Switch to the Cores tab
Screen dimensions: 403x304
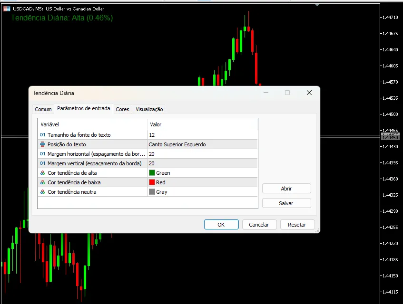[x=122, y=109]
